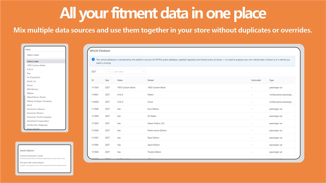Click the ID column header

[x=93, y=80]
